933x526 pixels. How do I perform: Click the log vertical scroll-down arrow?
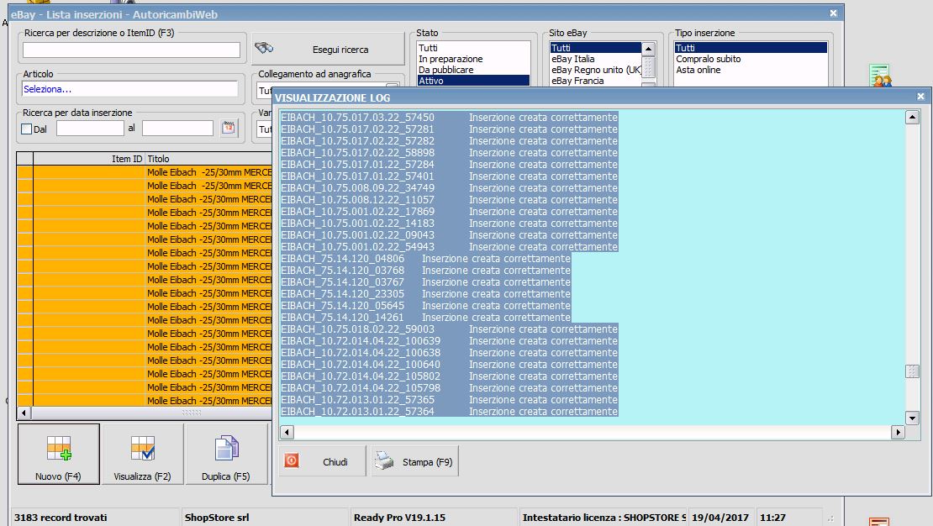[x=912, y=418]
